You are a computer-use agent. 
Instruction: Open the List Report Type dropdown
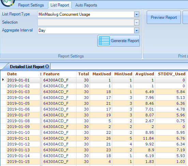click(136, 14)
